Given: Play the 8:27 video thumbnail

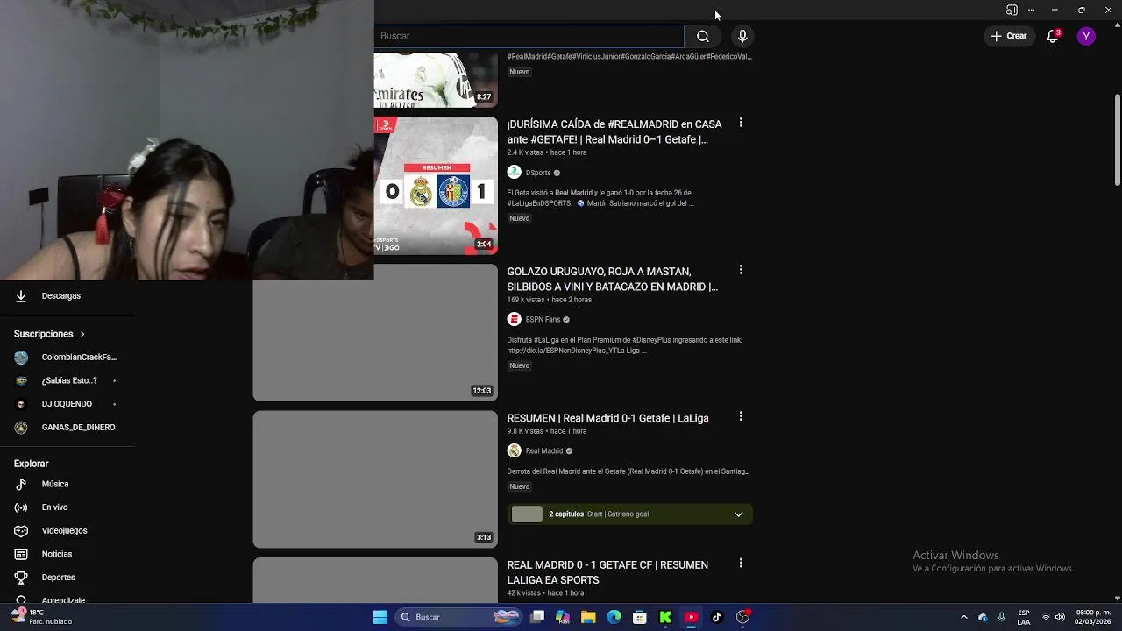Looking at the screenshot, I should pyautogui.click(x=436, y=80).
